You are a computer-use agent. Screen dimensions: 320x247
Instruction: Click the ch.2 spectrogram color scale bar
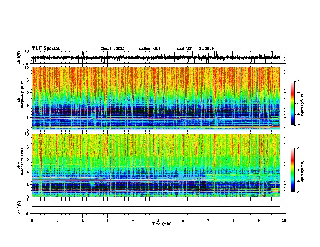[x=292, y=170]
